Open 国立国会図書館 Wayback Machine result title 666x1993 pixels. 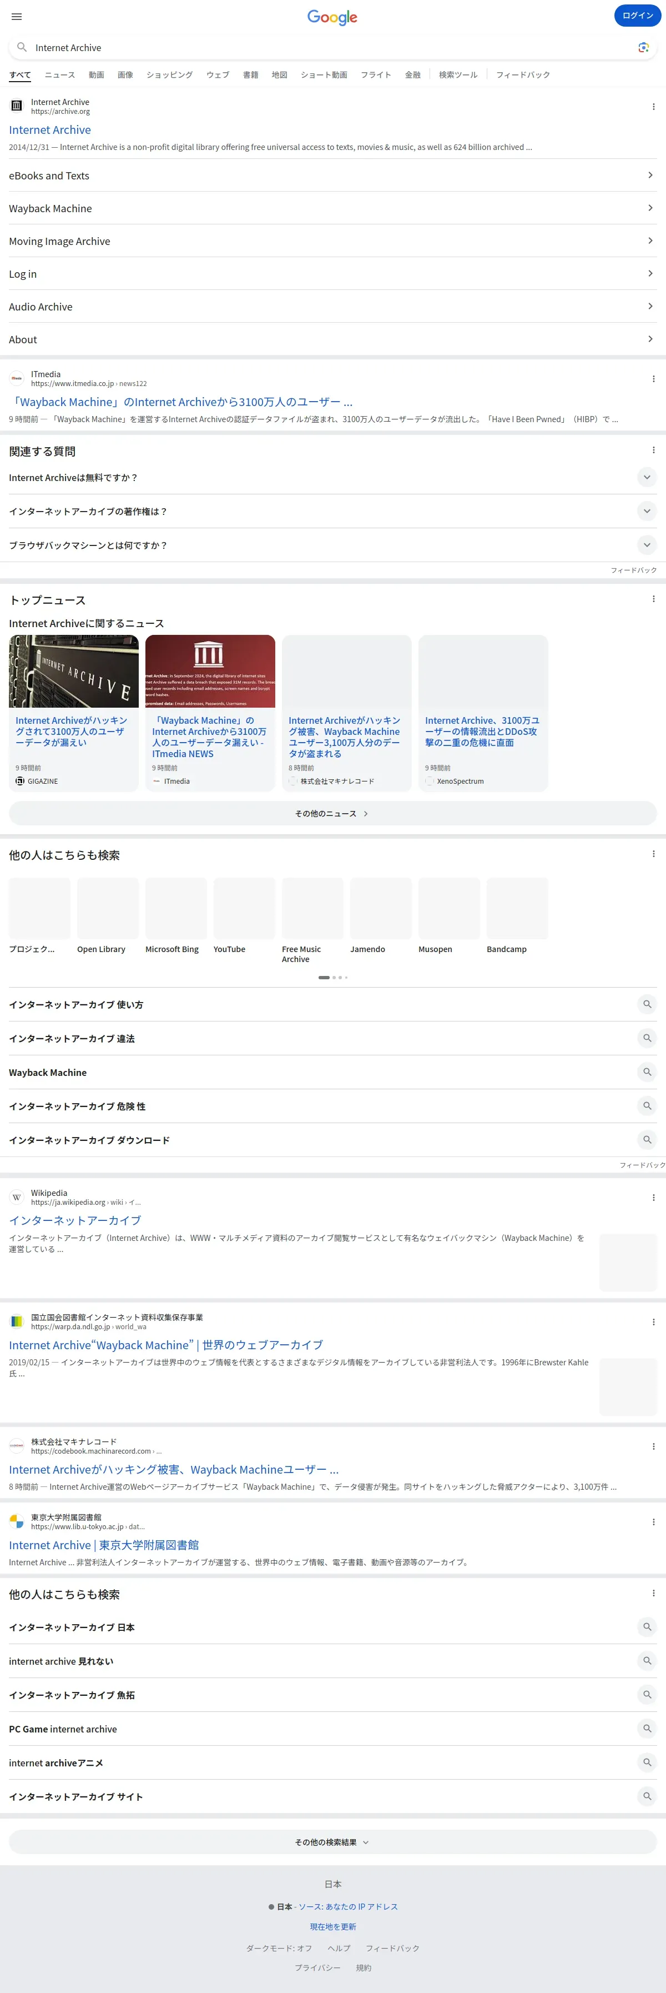[165, 1345]
